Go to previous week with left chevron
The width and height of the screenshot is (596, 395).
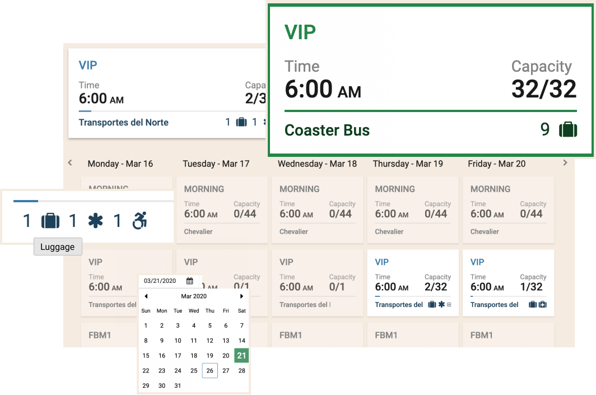[70, 162]
